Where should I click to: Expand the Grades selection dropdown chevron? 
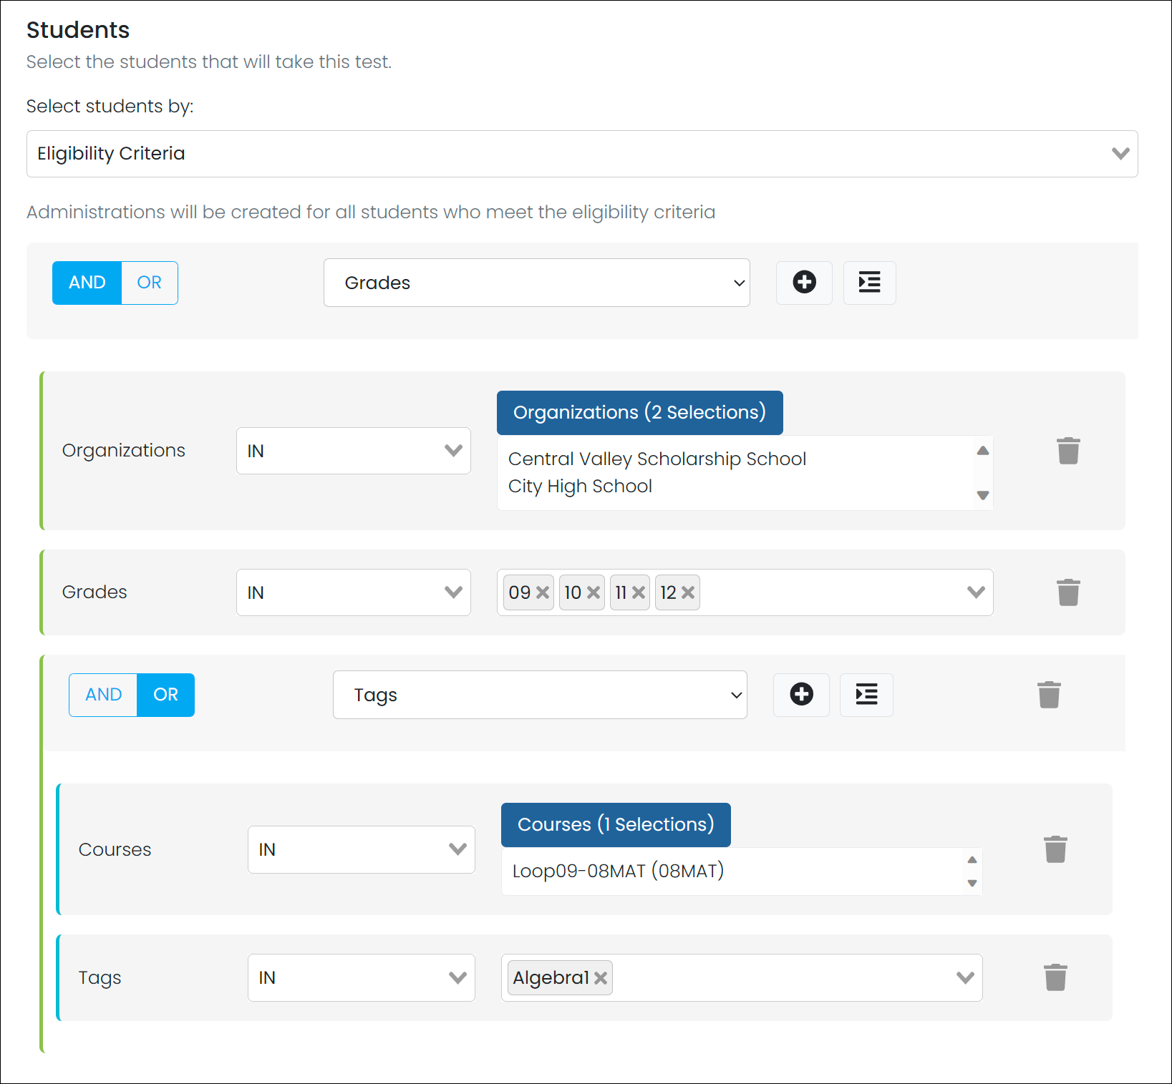coord(974,592)
